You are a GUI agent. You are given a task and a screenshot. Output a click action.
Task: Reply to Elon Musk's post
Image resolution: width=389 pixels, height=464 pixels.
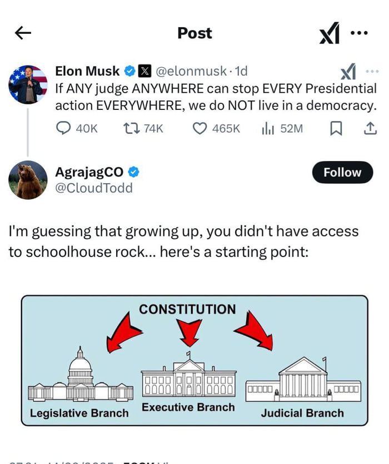(64, 129)
